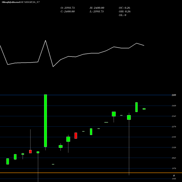Screen dimensions: 182x182
Task: Click the 'OC: 0.26' readout
Action: tap(124, 8)
